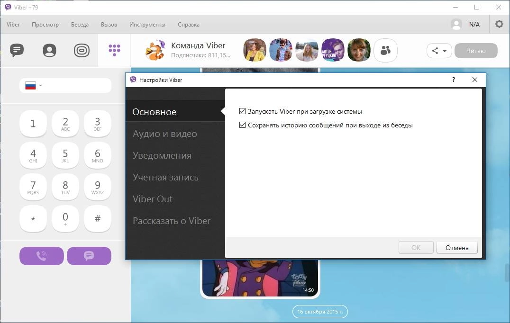The image size is (510, 323).
Task: Open the share dropdown button
Action: tap(439, 51)
